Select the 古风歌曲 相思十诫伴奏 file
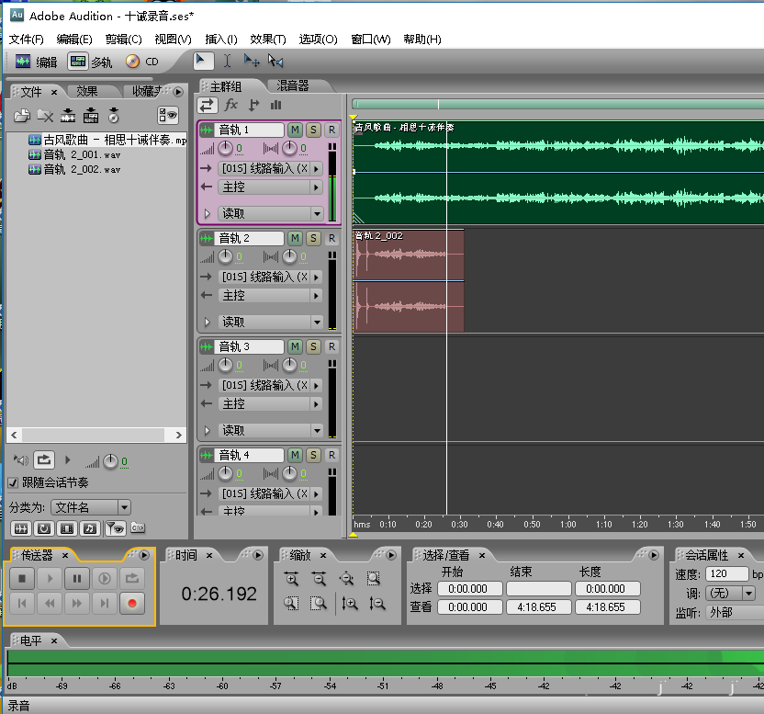764x714 pixels. [x=107, y=140]
